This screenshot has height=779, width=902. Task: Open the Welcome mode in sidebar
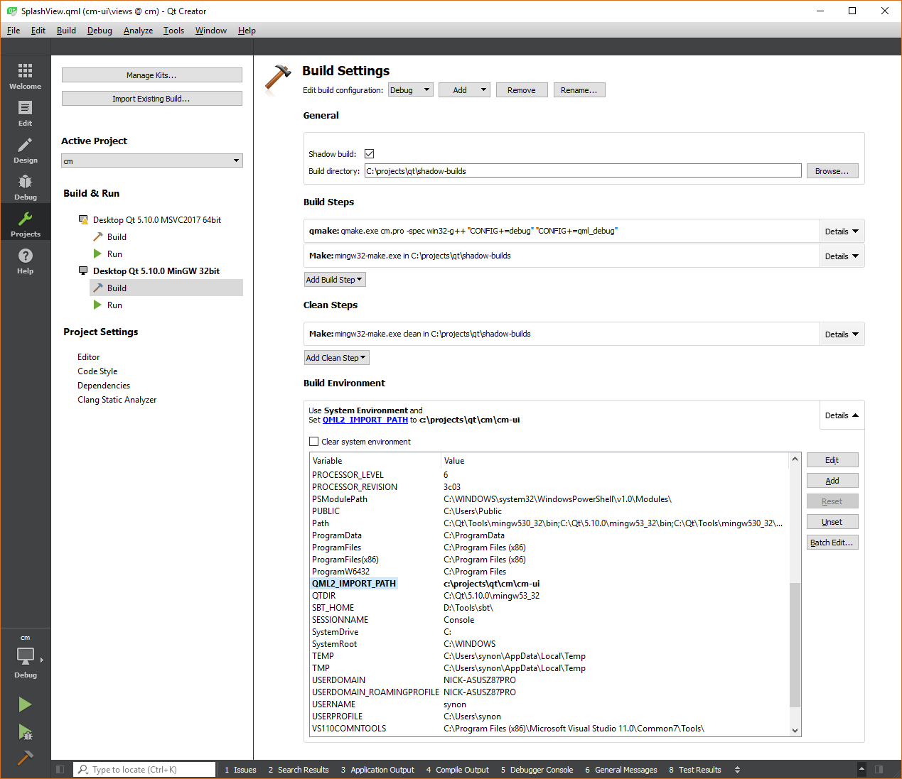(x=25, y=75)
